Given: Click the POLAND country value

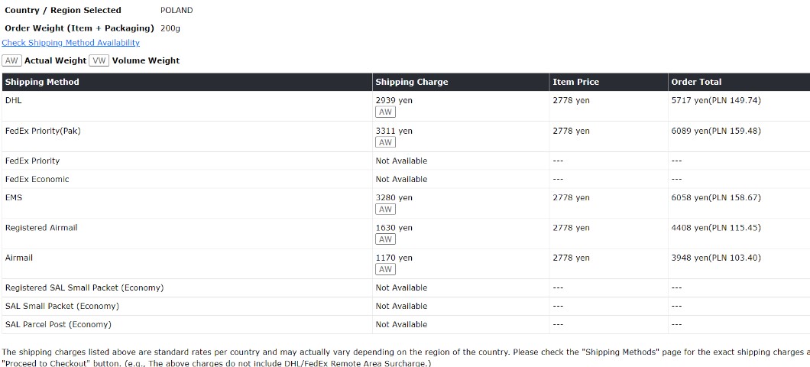Looking at the screenshot, I should (x=177, y=11).
